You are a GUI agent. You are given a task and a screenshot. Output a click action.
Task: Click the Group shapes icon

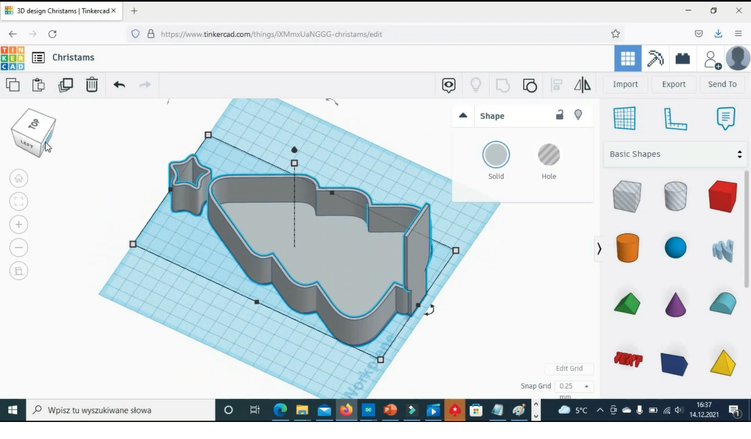pyautogui.click(x=502, y=85)
